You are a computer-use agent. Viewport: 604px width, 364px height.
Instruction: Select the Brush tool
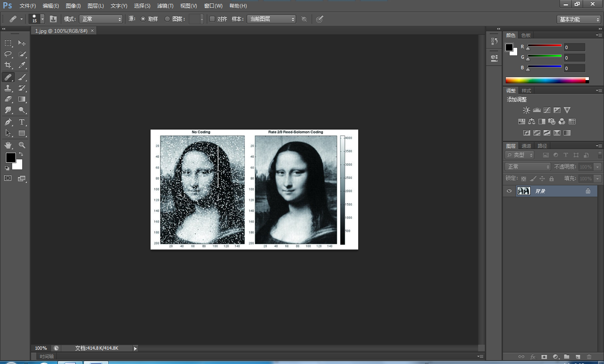[x=22, y=77]
